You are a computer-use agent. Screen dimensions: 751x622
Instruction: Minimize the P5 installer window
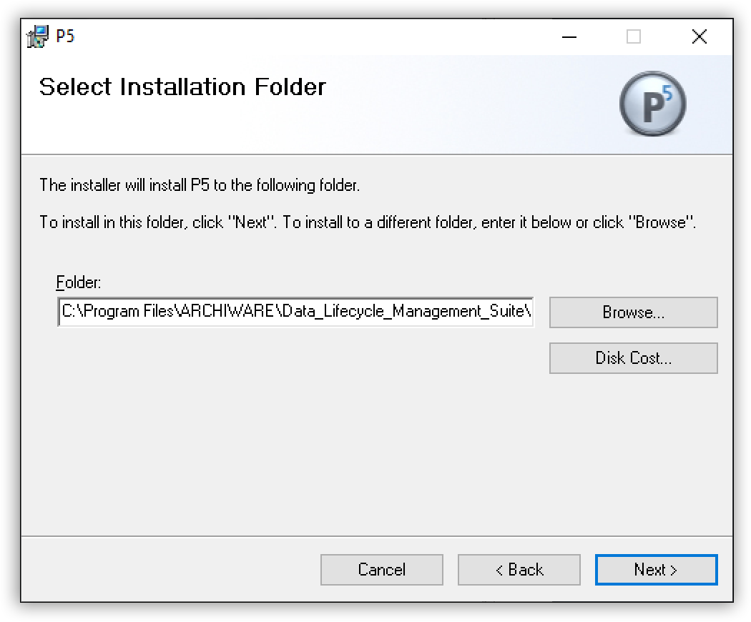point(568,37)
